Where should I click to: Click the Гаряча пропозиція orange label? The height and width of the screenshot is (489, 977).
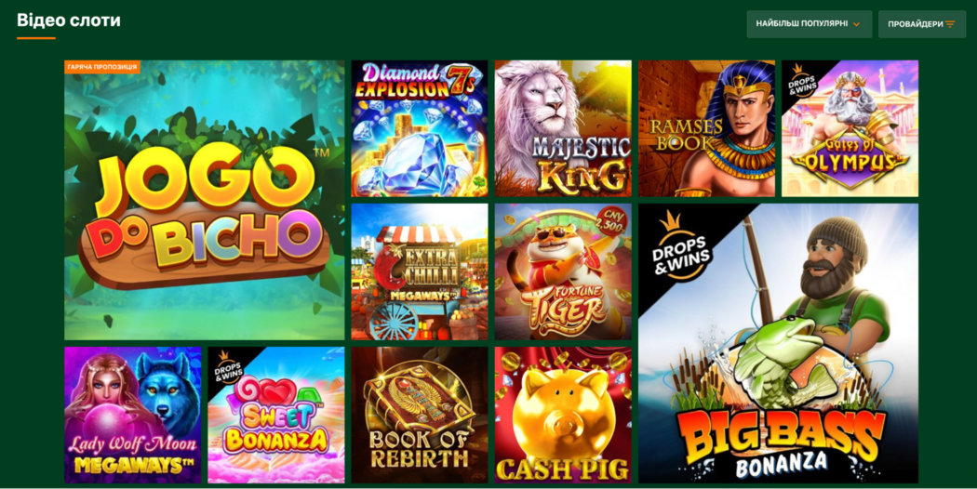(102, 67)
